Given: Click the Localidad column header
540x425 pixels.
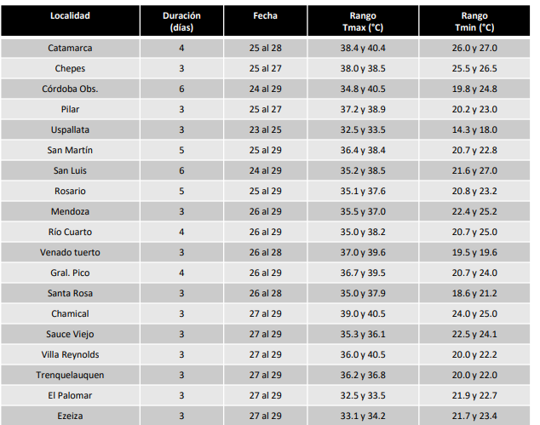Looking at the screenshot, I should coord(70,20).
